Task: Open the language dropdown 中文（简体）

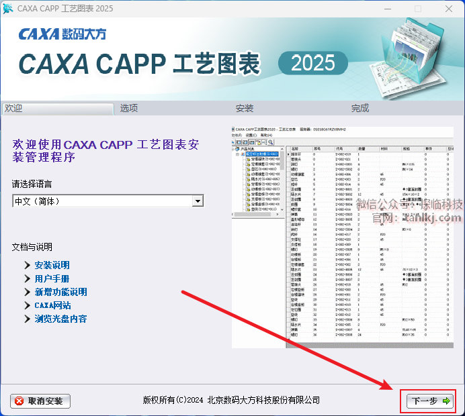Action: pos(108,201)
